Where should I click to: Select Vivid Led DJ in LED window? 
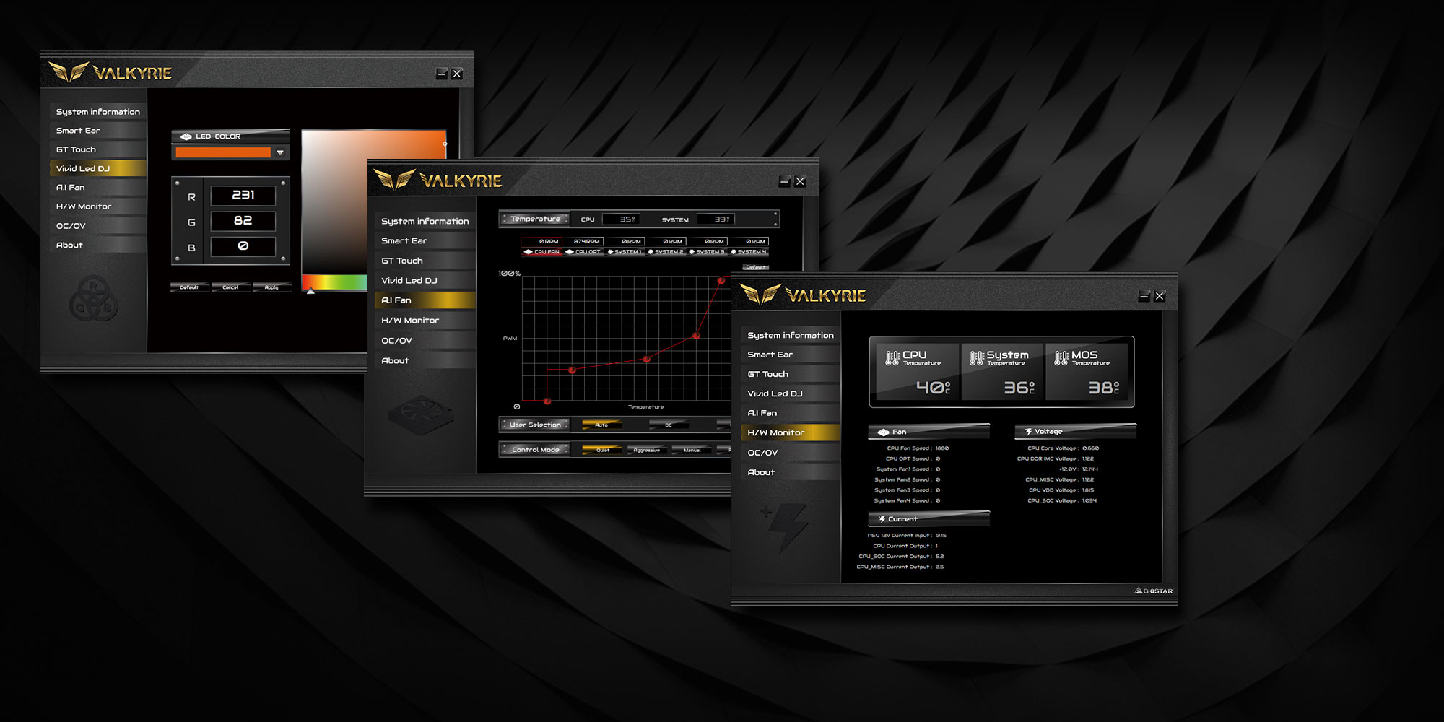click(x=98, y=168)
